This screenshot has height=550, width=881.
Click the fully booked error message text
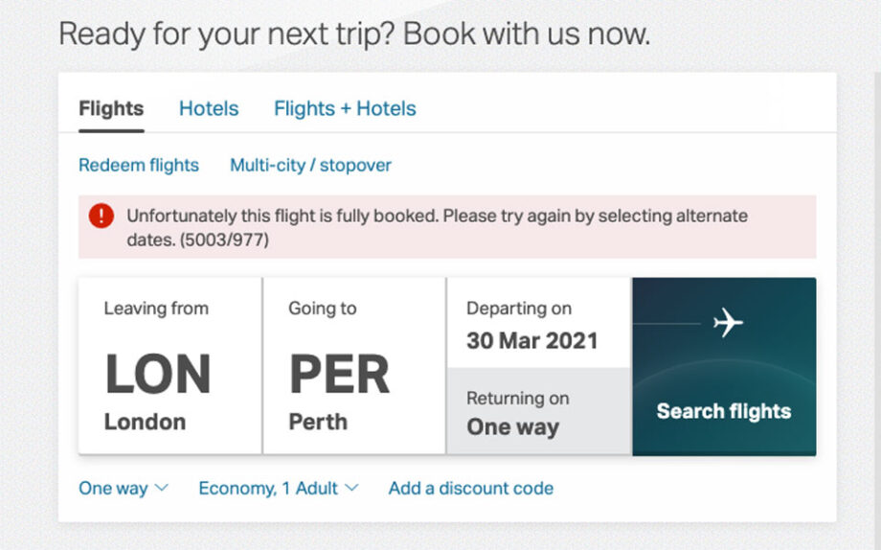coord(437,217)
